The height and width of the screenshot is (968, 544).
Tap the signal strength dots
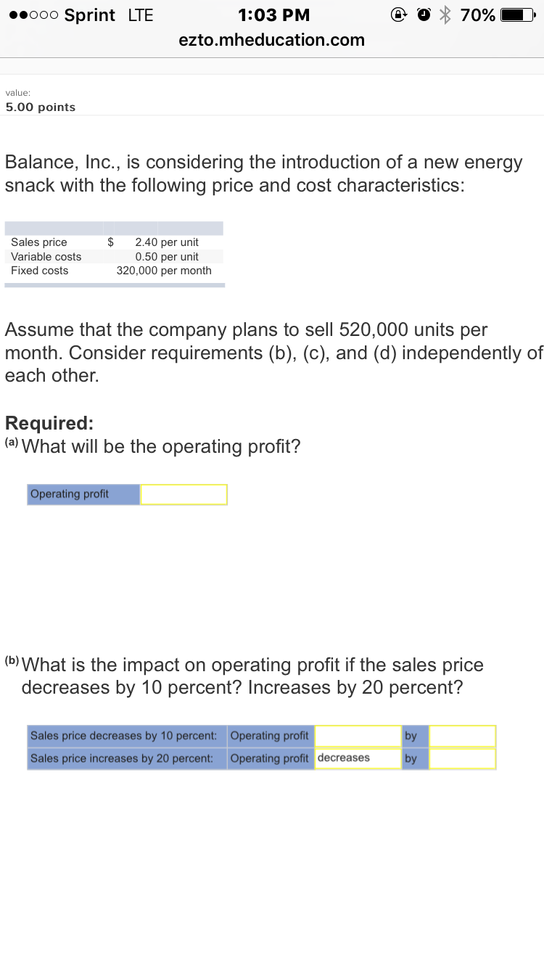[x=31, y=15]
